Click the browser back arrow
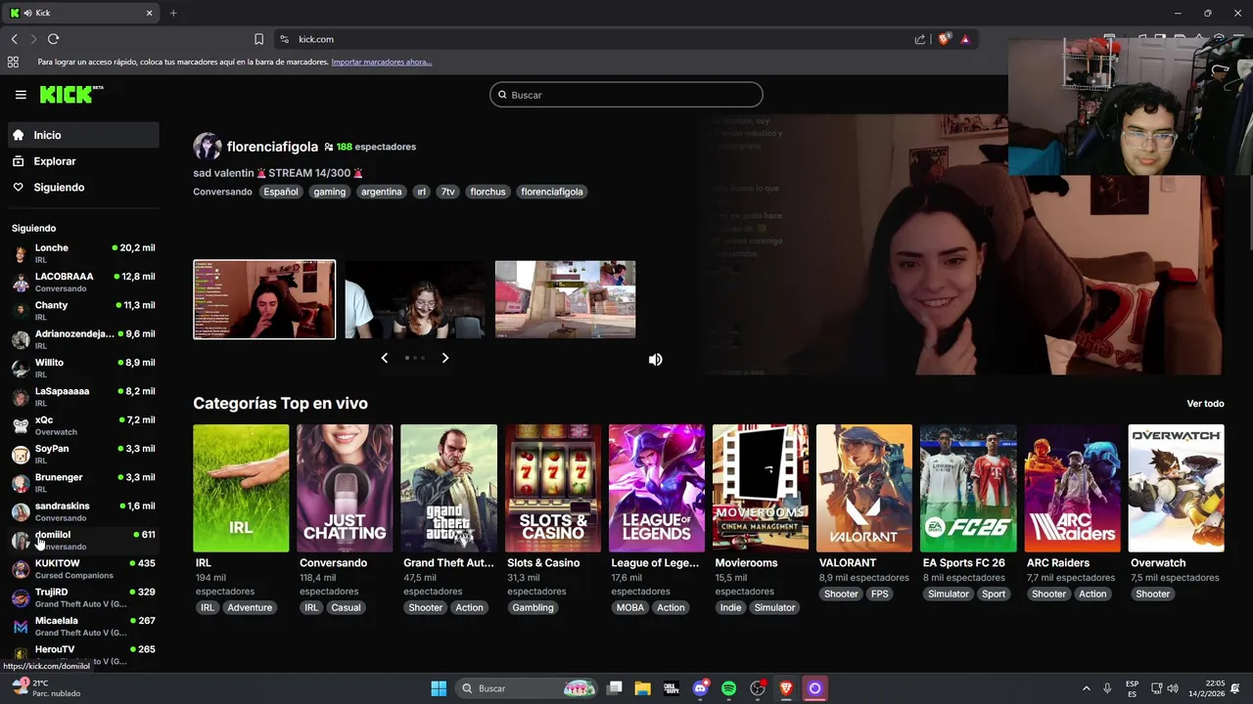The height and width of the screenshot is (704, 1253). (14, 39)
